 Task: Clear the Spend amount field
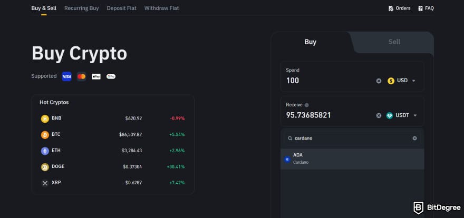(x=379, y=81)
